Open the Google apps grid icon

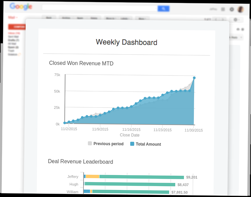(x=223, y=10)
